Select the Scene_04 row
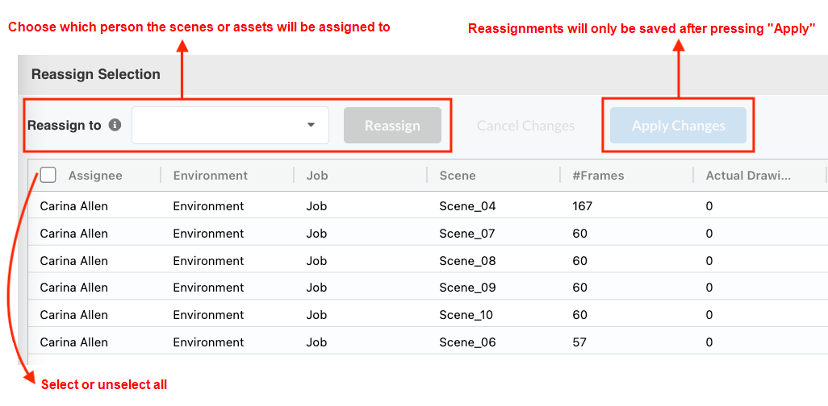 click(x=467, y=206)
